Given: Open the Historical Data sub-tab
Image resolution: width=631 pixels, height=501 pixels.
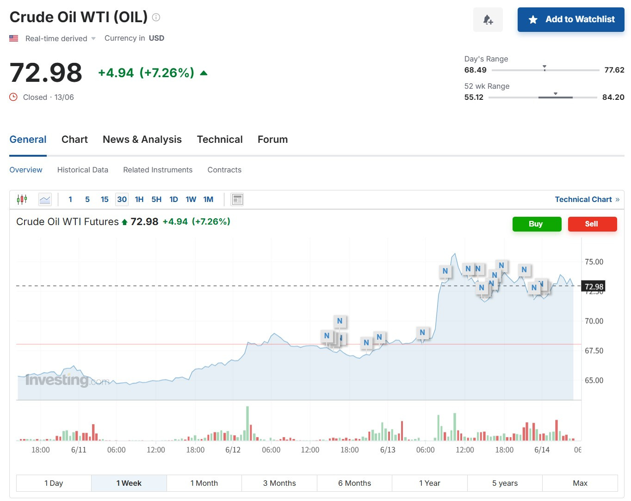Looking at the screenshot, I should [x=83, y=170].
